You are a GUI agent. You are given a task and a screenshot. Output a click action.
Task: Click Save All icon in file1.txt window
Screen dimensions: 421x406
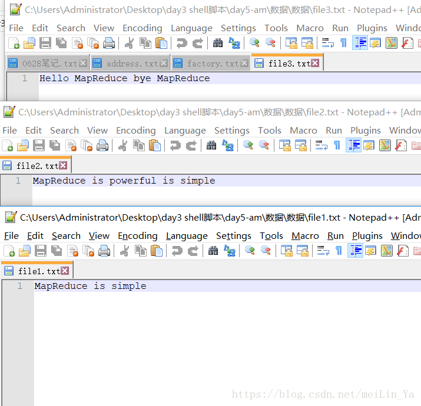coord(57,251)
